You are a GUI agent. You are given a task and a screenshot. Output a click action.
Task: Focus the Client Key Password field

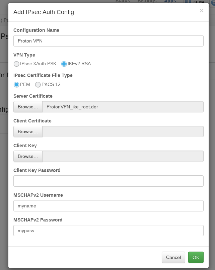click(108, 181)
